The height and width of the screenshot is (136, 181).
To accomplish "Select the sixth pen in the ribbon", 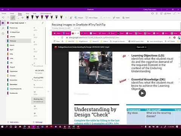I will click(52, 17).
